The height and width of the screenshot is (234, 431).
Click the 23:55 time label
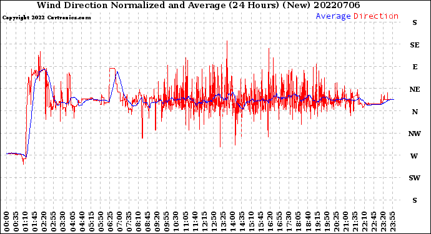point(392,222)
